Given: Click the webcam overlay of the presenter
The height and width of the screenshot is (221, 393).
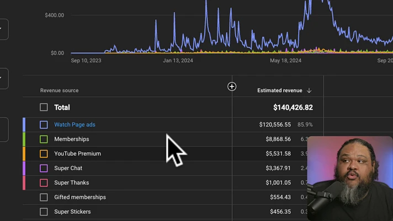Looking at the screenshot, I should tap(349, 178).
